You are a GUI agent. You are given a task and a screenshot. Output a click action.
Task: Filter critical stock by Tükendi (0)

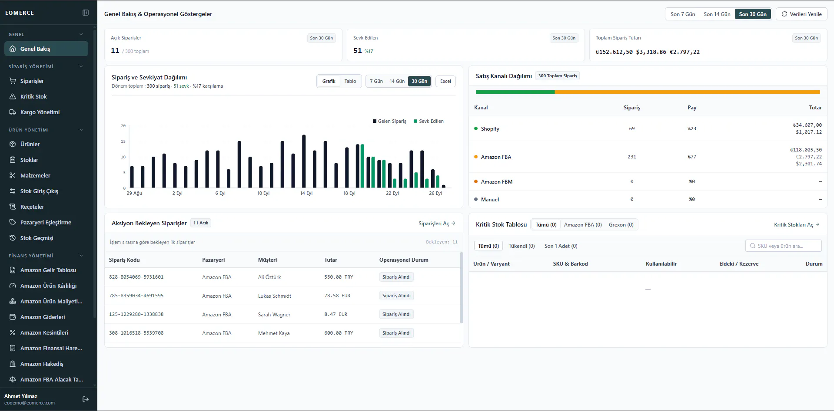(522, 246)
